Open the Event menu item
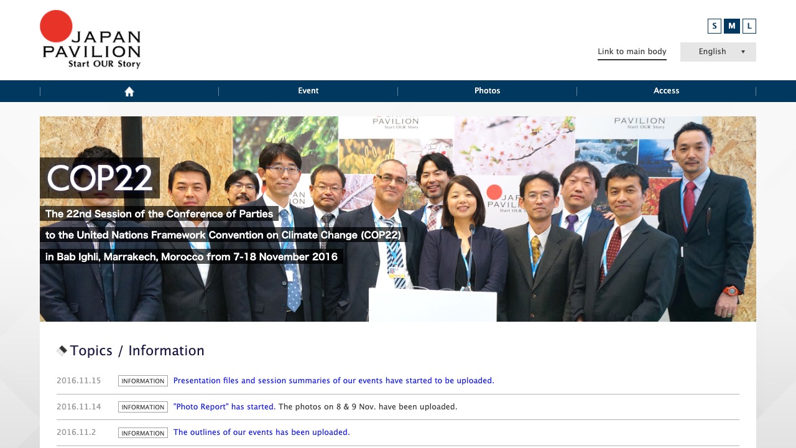Viewport: 796px width, 448px height. coord(308,91)
